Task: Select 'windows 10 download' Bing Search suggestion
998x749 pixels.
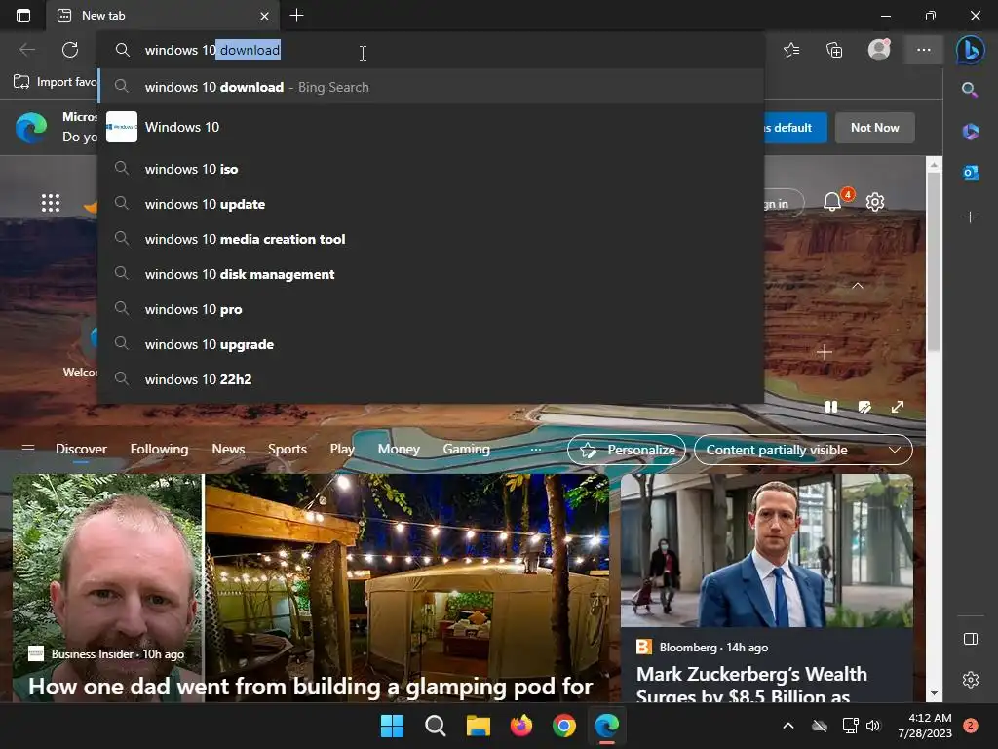Action: click(431, 87)
